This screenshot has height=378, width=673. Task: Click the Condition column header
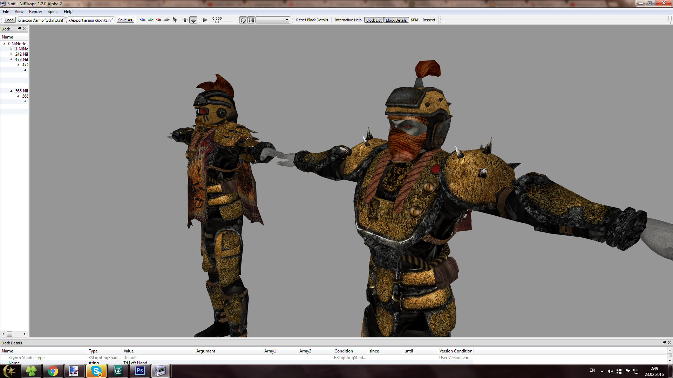click(350, 351)
